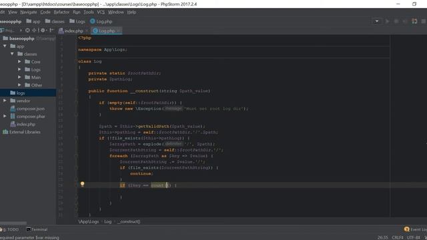Click the 26:35 cursor position indicator
The height and width of the screenshot is (240, 427).
click(x=382, y=237)
